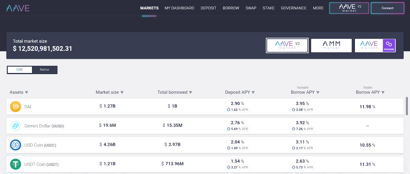Click GUSD total borrowed $ 15.35M

pyautogui.click(x=172, y=125)
